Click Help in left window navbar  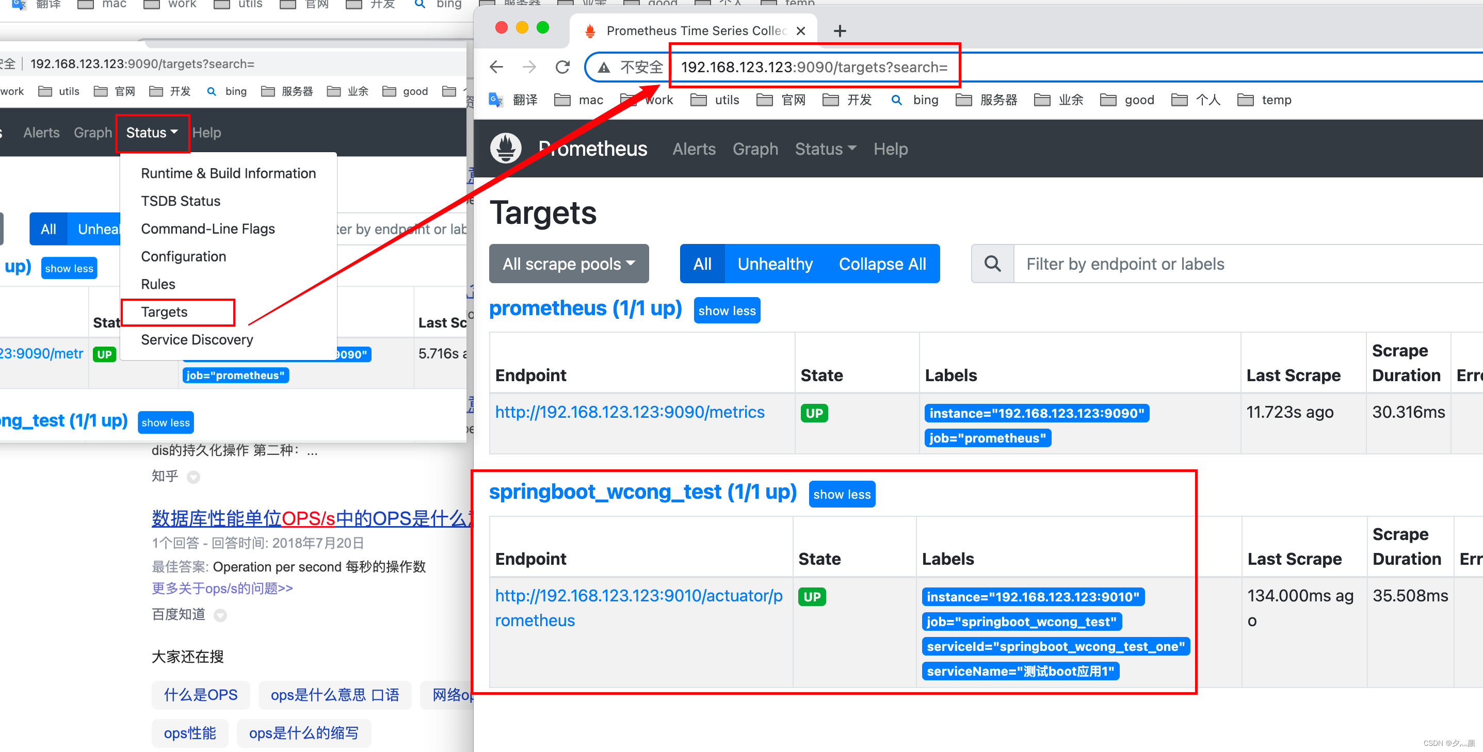point(206,133)
